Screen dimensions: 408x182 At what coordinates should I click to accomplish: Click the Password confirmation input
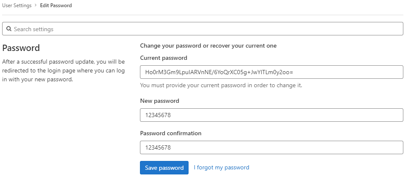[272, 147]
